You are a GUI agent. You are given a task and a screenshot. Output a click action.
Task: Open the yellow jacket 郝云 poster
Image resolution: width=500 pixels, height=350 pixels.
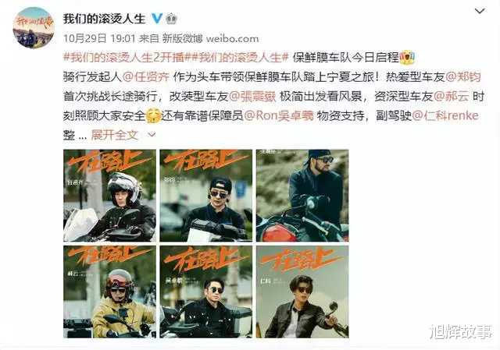pyautogui.click(x=109, y=292)
